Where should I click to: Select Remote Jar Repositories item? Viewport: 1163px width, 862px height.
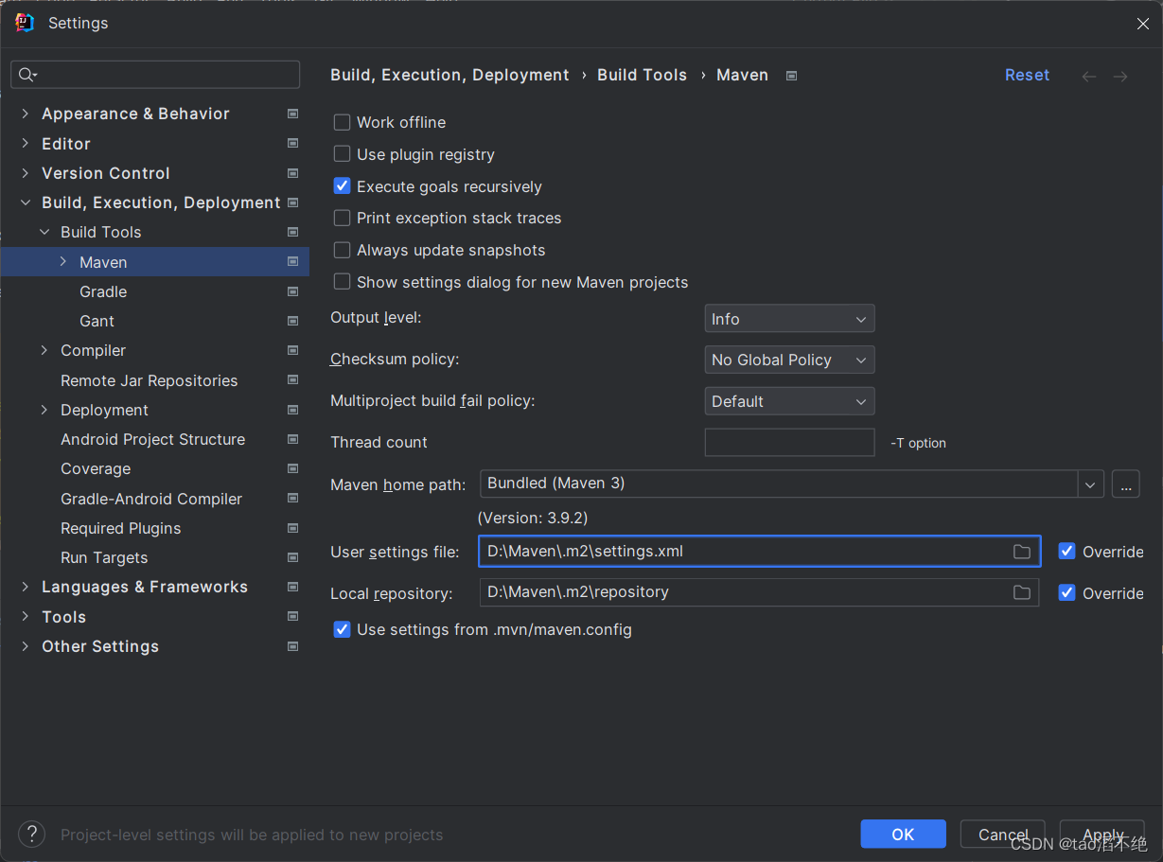point(150,380)
